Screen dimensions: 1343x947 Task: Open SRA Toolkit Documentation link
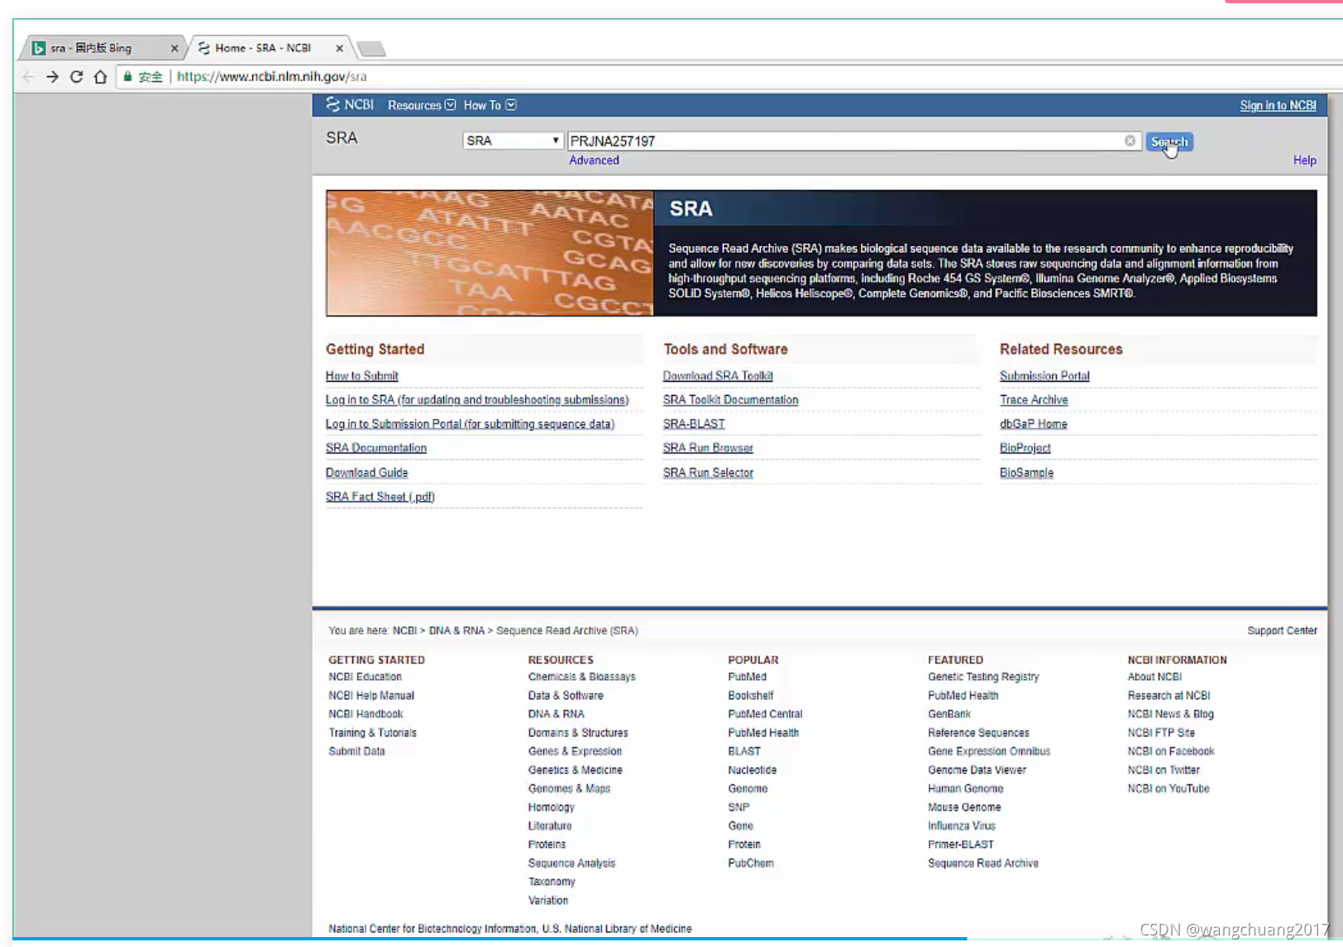(x=730, y=400)
